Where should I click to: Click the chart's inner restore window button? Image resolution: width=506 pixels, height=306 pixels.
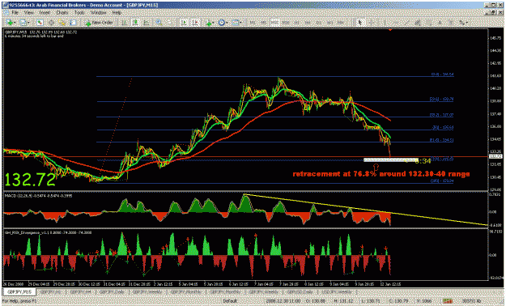pos(493,12)
